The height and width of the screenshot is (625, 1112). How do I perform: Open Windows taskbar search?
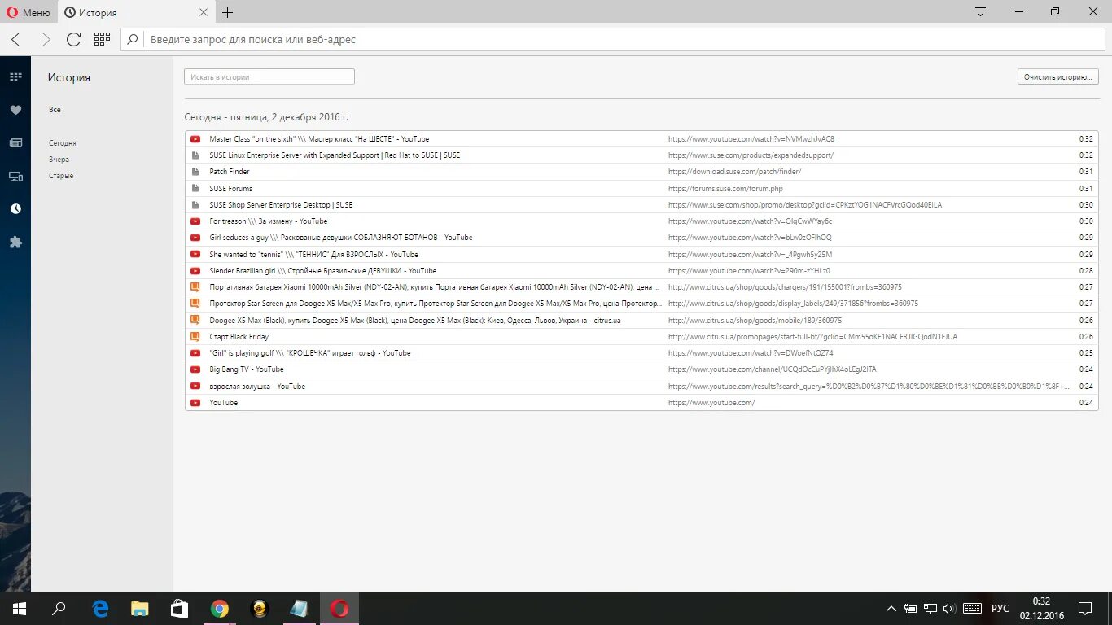pyautogui.click(x=59, y=609)
